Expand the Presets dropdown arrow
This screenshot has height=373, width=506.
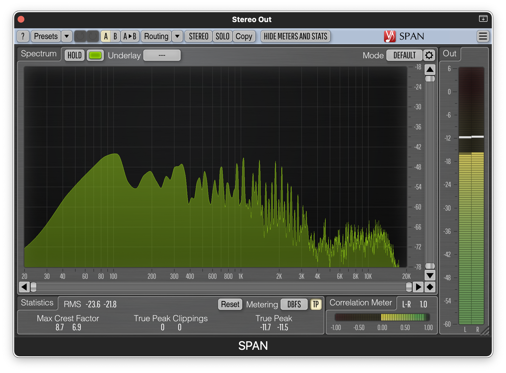tap(67, 36)
